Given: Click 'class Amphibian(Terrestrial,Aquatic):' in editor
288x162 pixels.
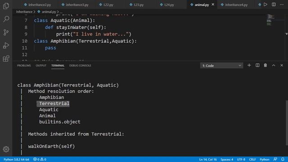Looking at the screenshot, I should [85, 41].
